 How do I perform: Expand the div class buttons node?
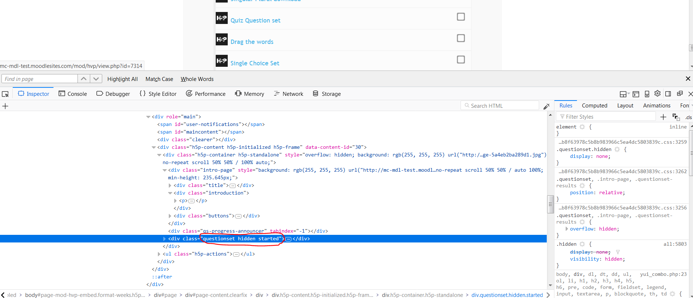coord(170,216)
